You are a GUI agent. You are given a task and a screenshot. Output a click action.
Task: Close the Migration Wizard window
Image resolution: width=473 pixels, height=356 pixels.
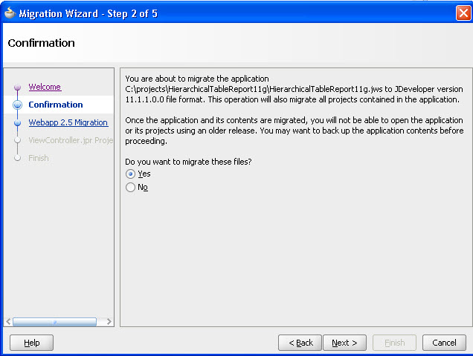pos(463,13)
